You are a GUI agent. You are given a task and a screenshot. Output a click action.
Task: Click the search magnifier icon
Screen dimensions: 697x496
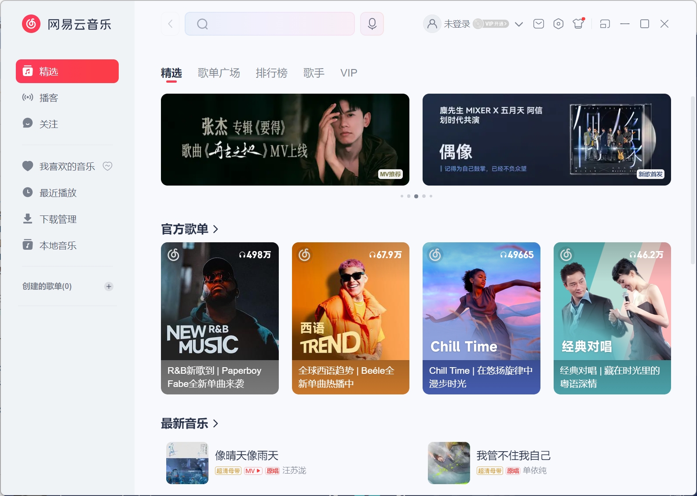202,24
